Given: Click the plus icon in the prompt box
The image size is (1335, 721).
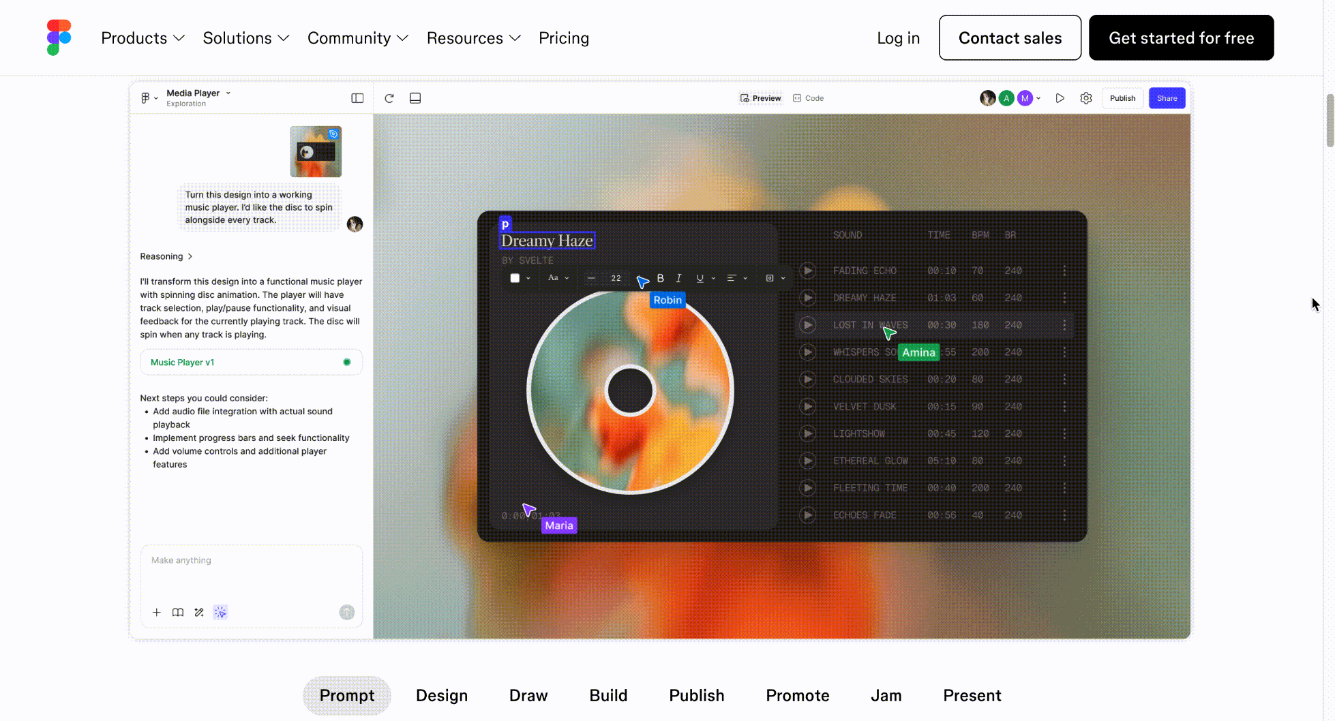Looking at the screenshot, I should 157,612.
